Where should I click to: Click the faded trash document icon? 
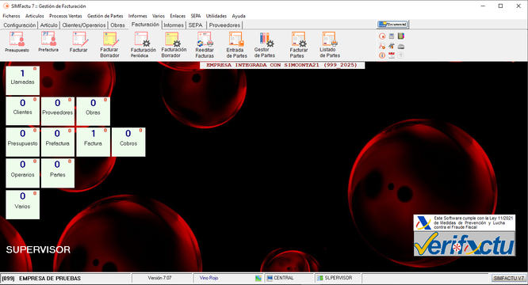pos(400,55)
